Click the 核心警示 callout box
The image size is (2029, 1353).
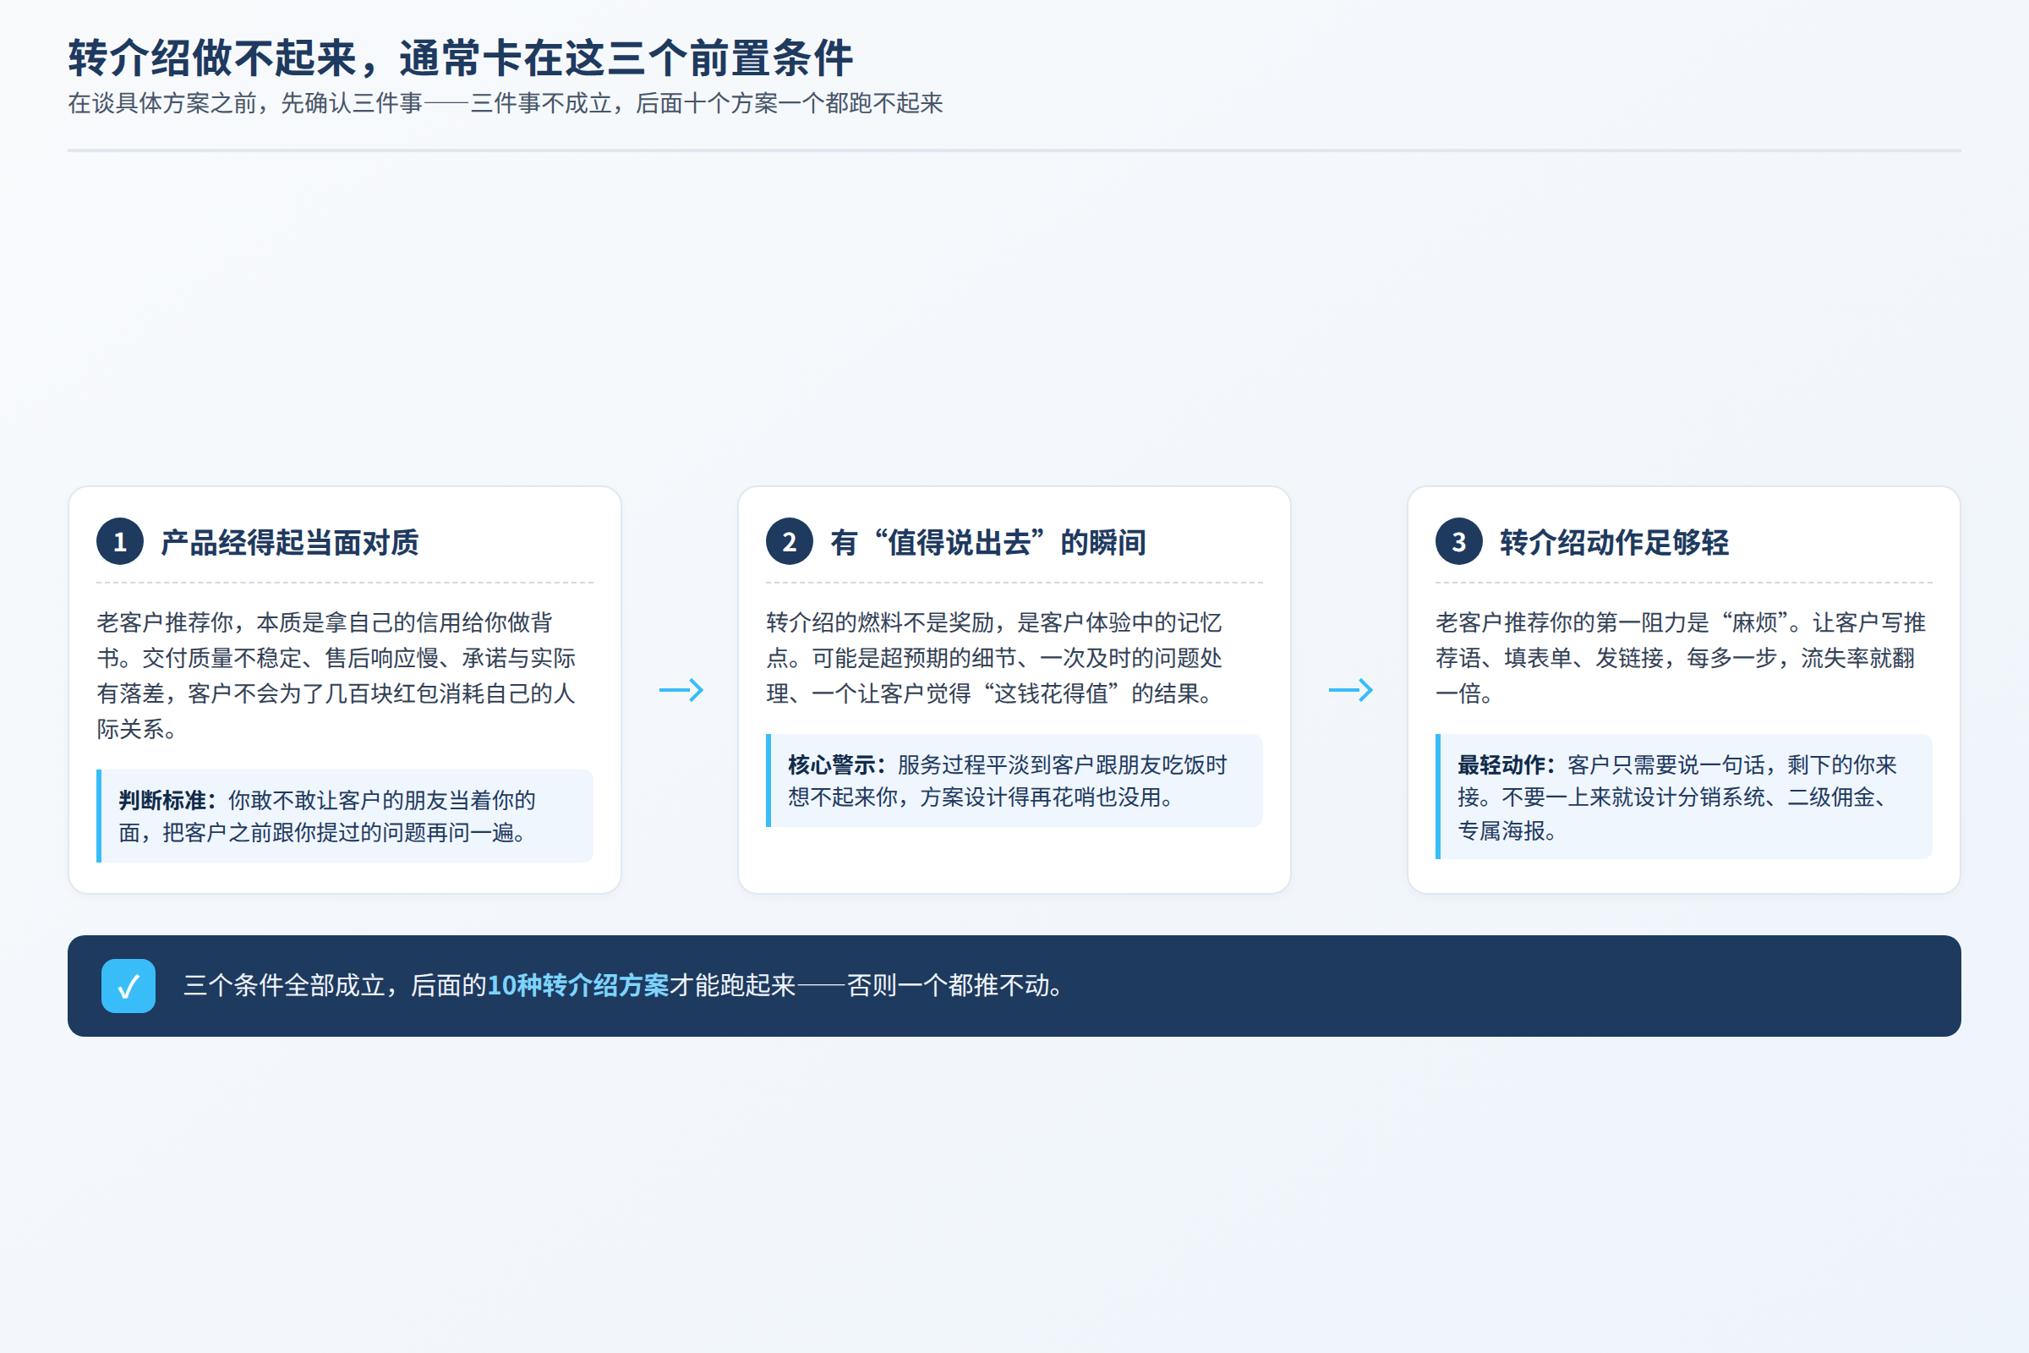(x=1014, y=781)
